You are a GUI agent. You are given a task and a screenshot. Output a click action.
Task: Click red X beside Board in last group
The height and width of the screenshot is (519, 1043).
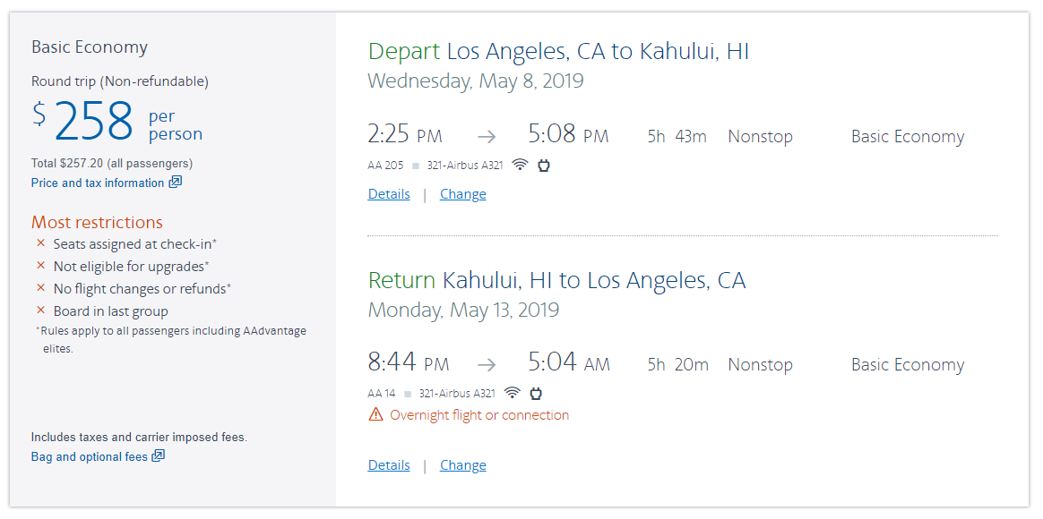40,311
